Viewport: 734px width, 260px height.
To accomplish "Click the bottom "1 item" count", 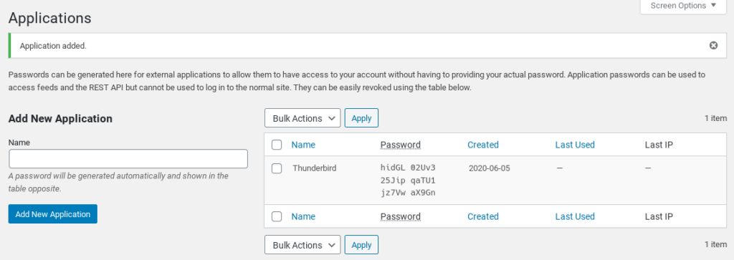I will point(716,244).
